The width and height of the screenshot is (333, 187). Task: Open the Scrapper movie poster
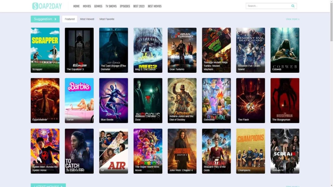coord(45,50)
